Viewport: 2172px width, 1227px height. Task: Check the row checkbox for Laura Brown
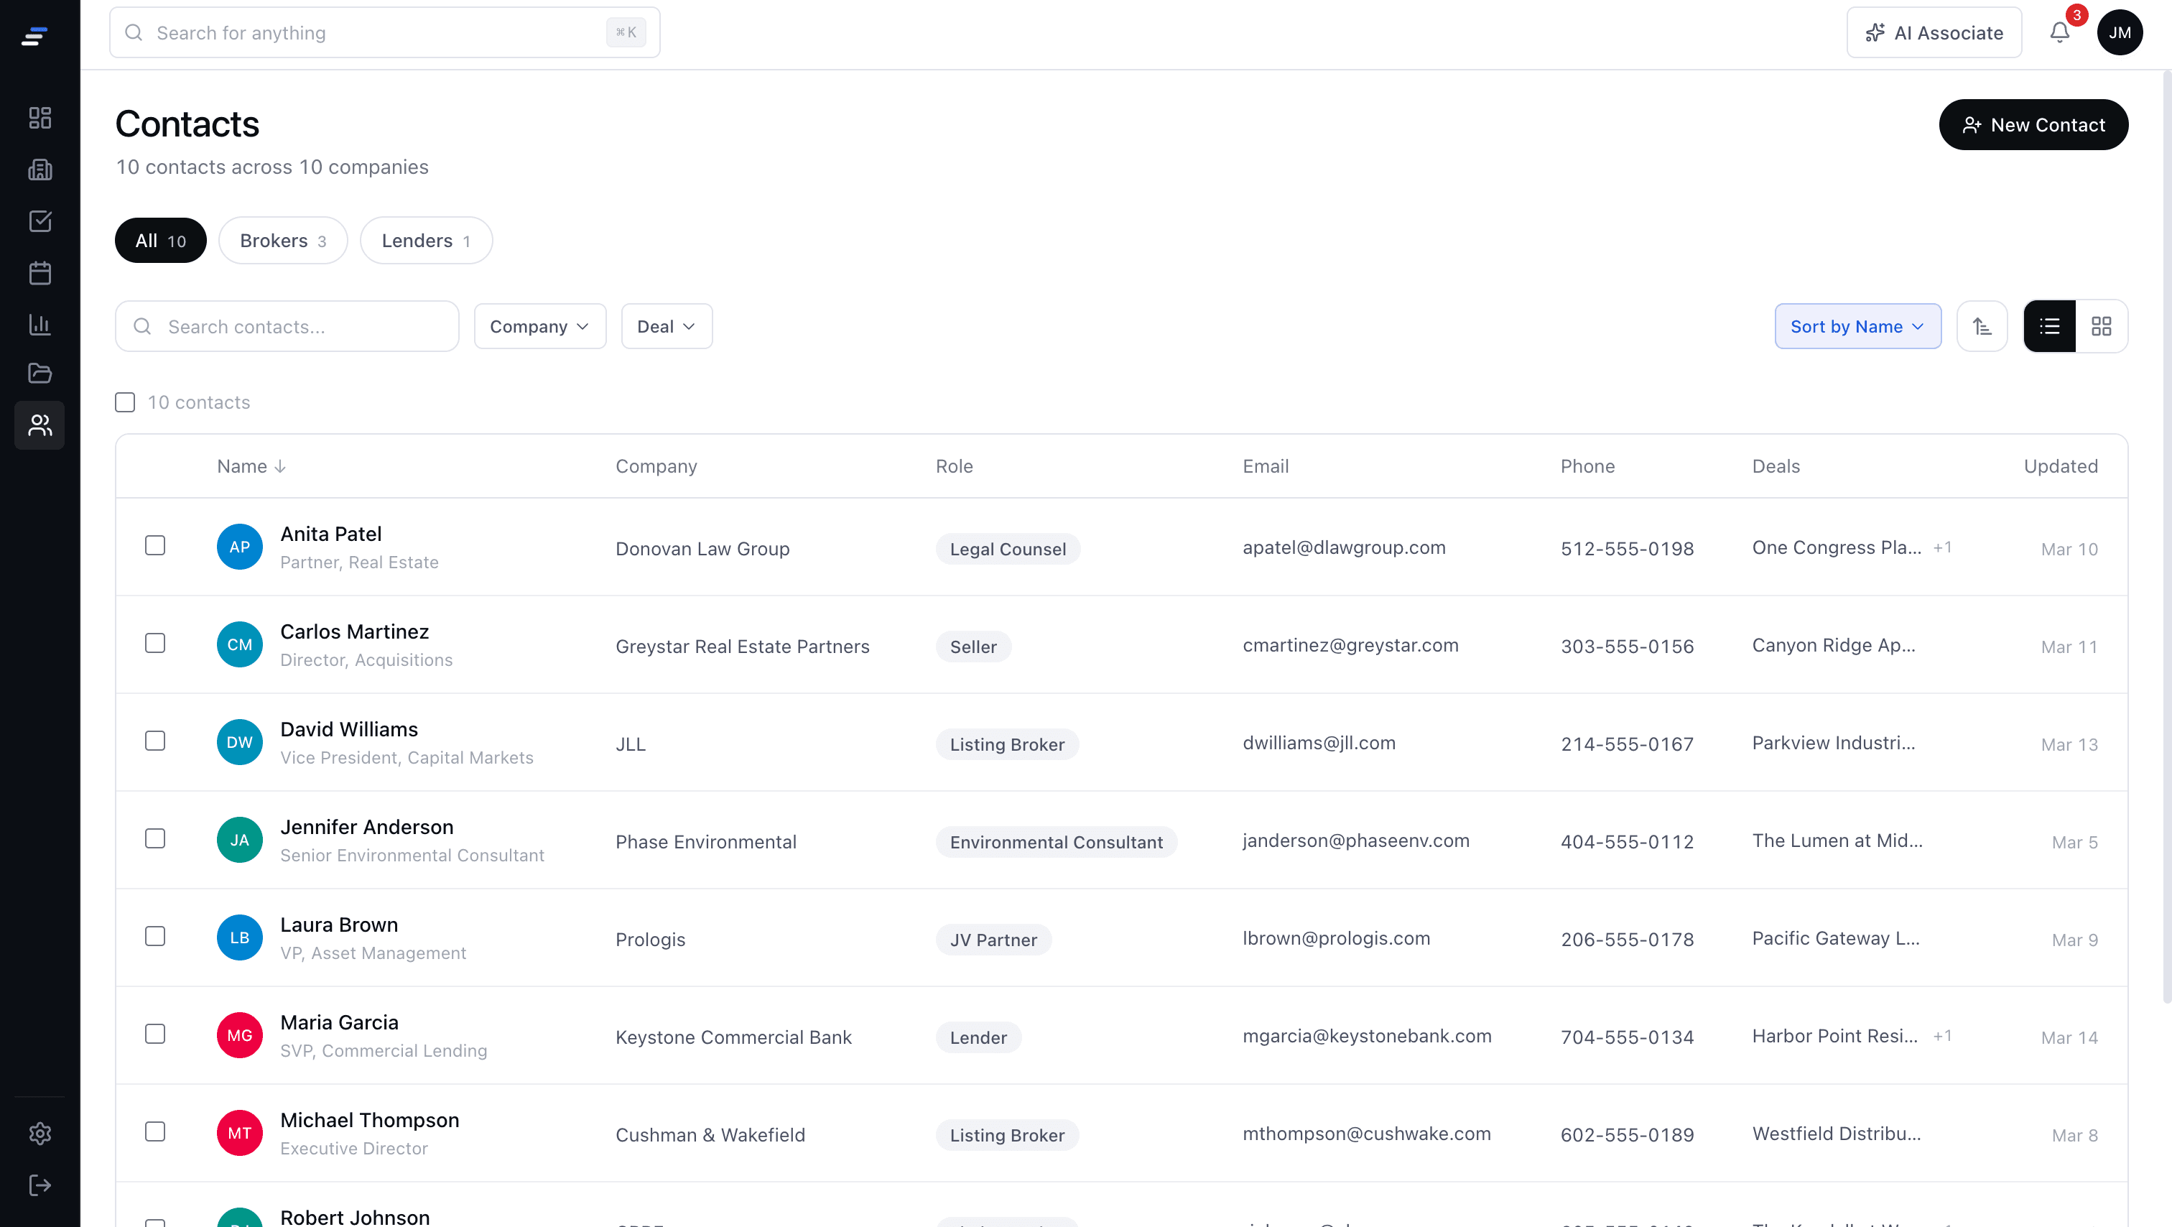(155, 936)
